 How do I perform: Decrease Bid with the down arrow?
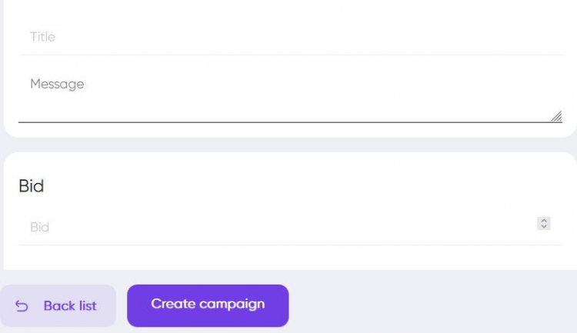point(544,227)
